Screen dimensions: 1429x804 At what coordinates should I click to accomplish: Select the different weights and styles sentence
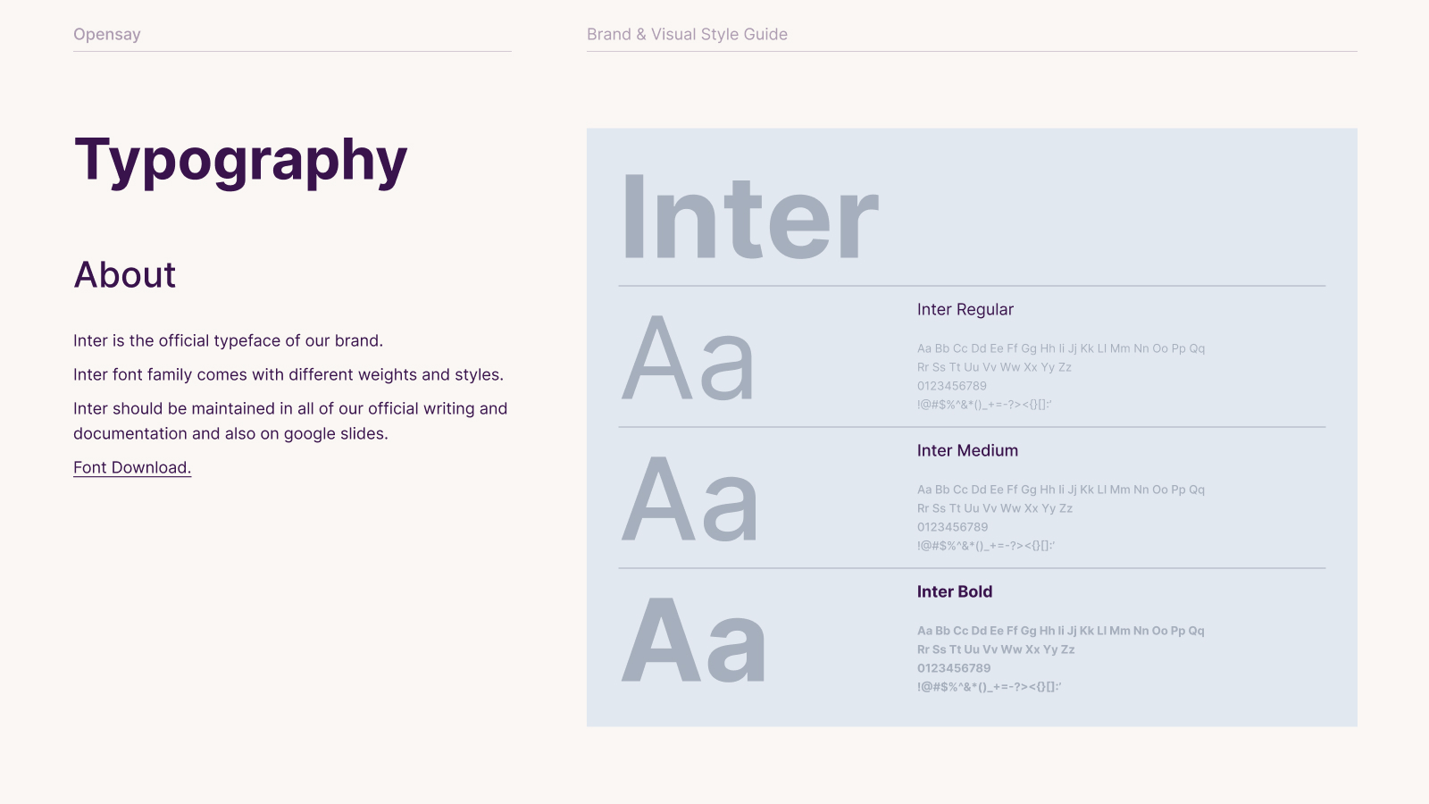[x=288, y=374]
